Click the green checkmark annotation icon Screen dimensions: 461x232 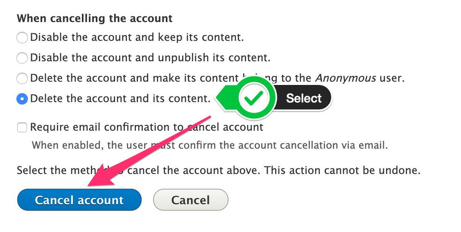point(256,98)
